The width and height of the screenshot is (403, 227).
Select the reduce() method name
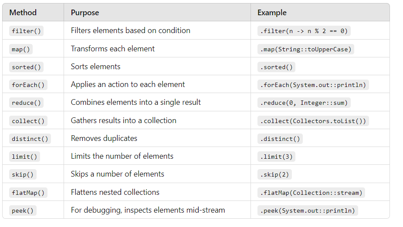tap(26, 103)
